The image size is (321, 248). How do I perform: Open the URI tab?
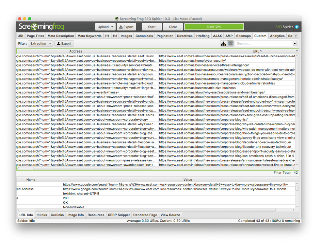point(20,36)
